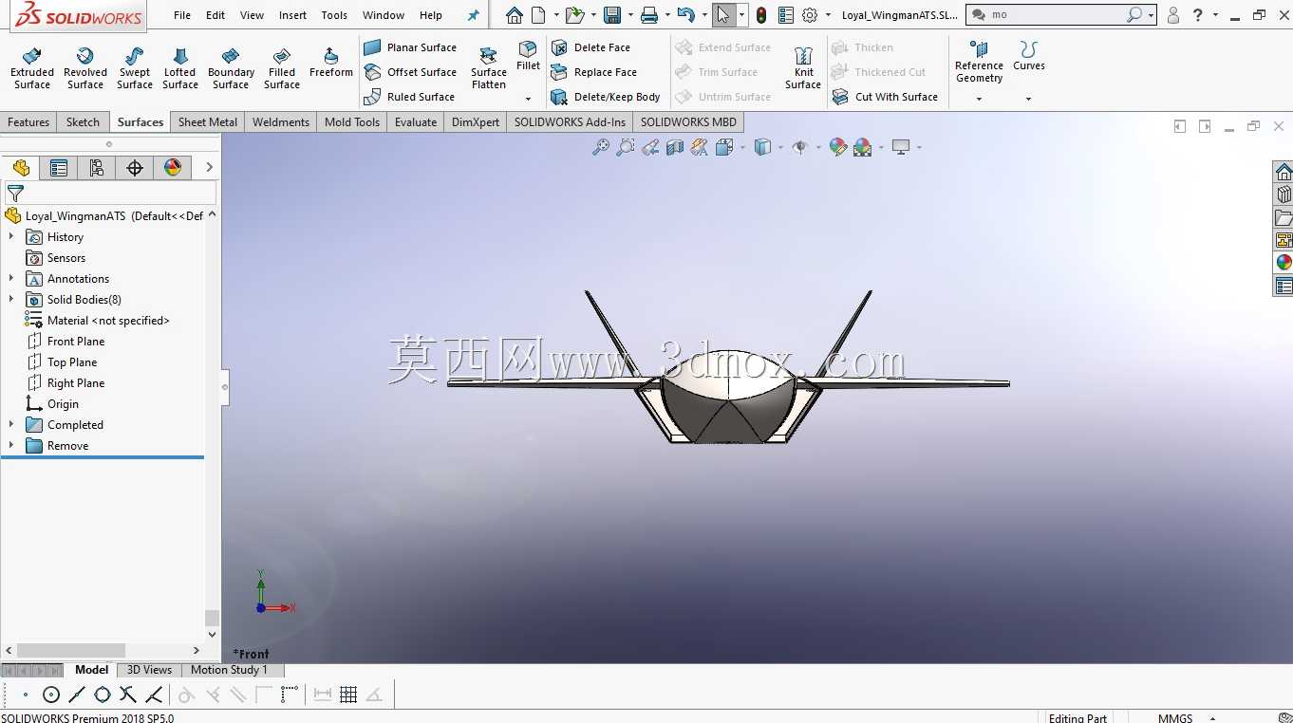Open the Design Library task pane
1293x723 pixels.
1284,195
